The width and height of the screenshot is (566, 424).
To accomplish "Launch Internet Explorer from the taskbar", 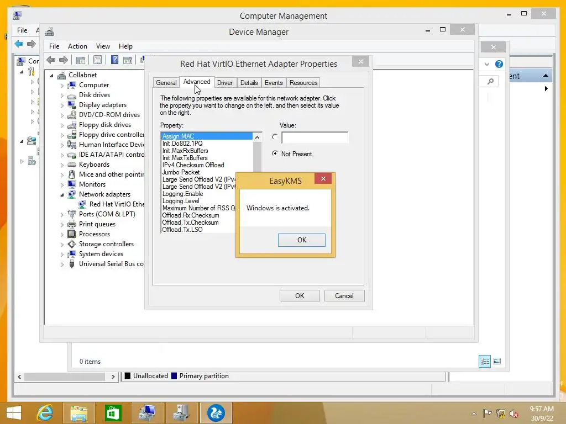I will pos(45,413).
